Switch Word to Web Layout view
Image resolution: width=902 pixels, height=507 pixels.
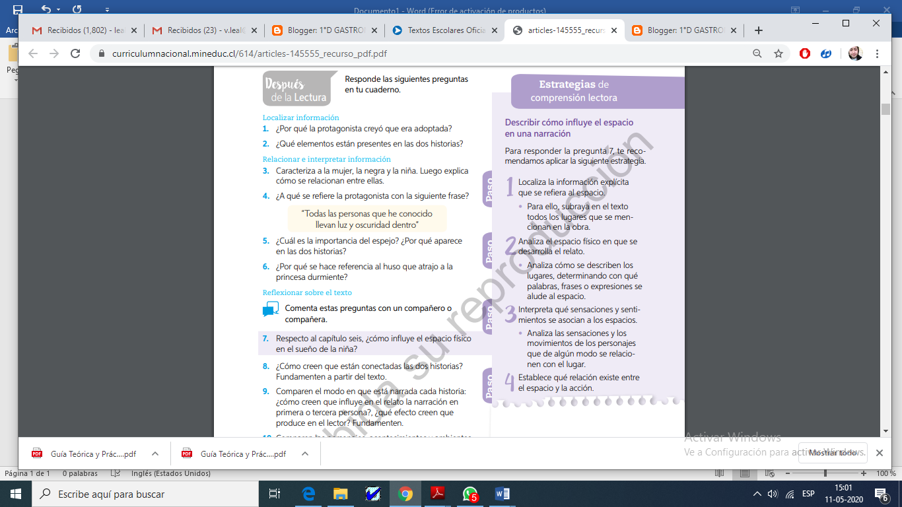click(x=769, y=473)
